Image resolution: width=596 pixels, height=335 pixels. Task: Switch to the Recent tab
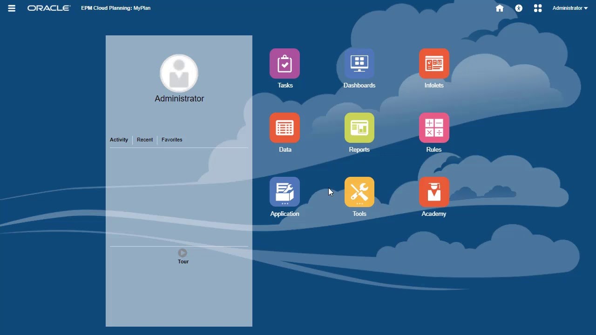[145, 140]
